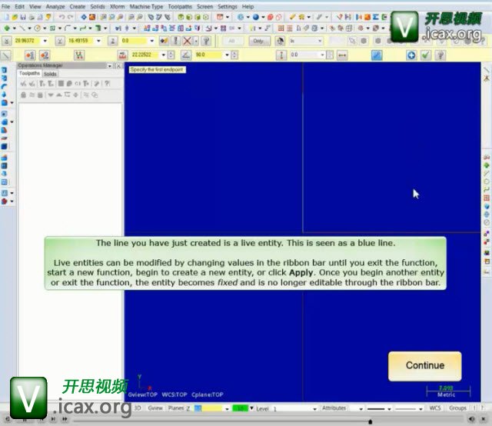The image size is (492, 426).
Task: Click the line Length value field
Action: pyautogui.click(x=145, y=55)
